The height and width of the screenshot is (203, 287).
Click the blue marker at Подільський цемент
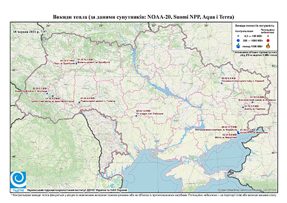point(79,103)
